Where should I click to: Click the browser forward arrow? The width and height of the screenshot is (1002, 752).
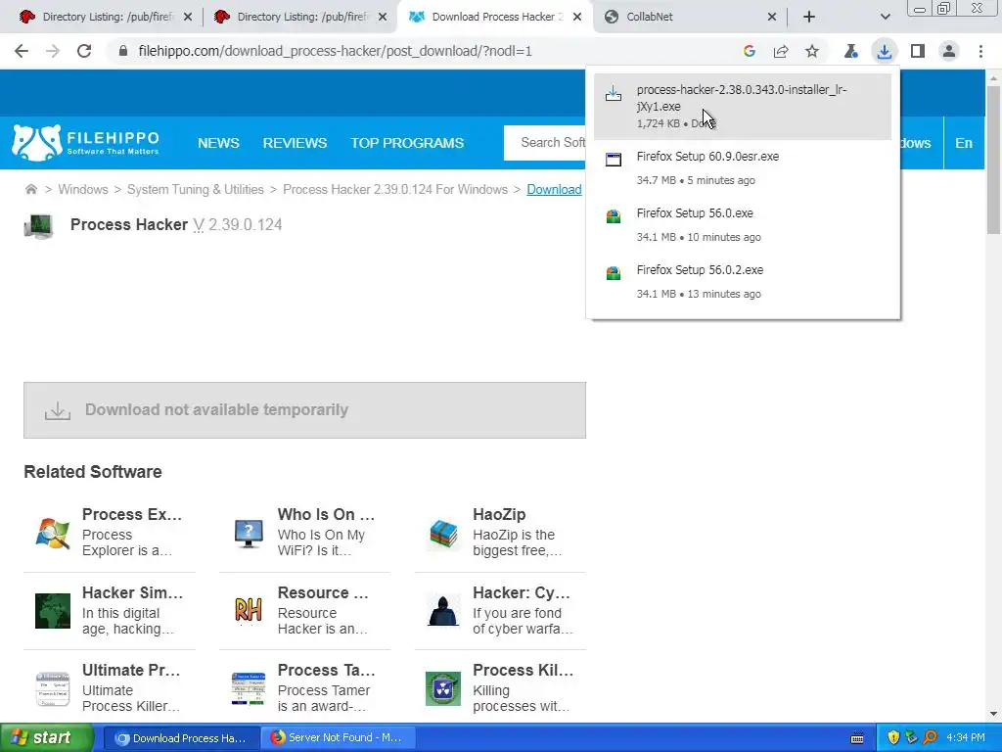(x=53, y=51)
